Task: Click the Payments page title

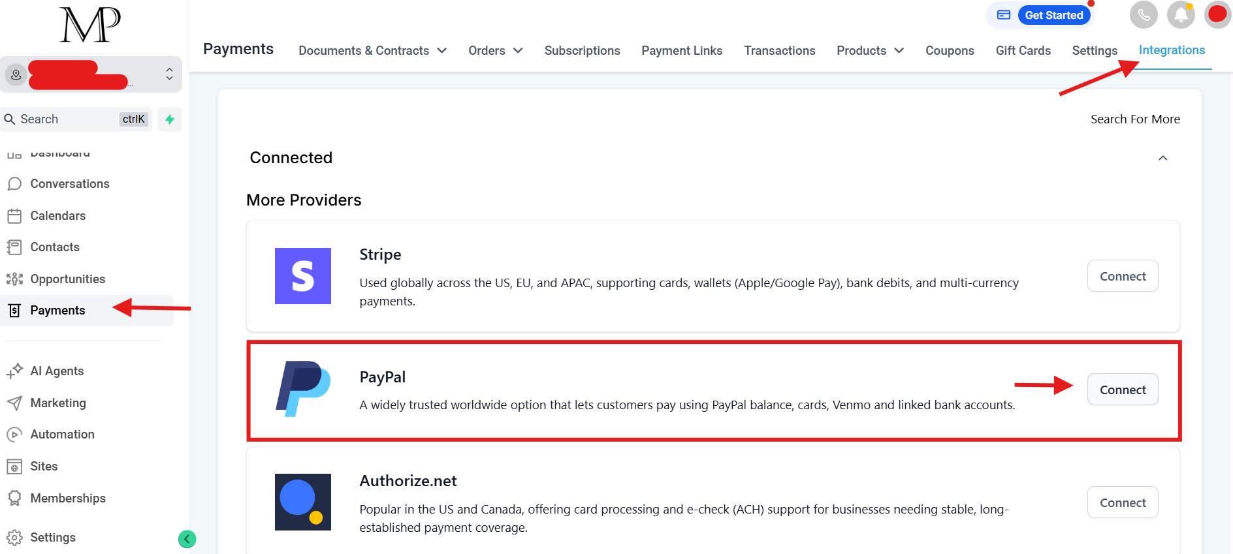Action: (238, 49)
